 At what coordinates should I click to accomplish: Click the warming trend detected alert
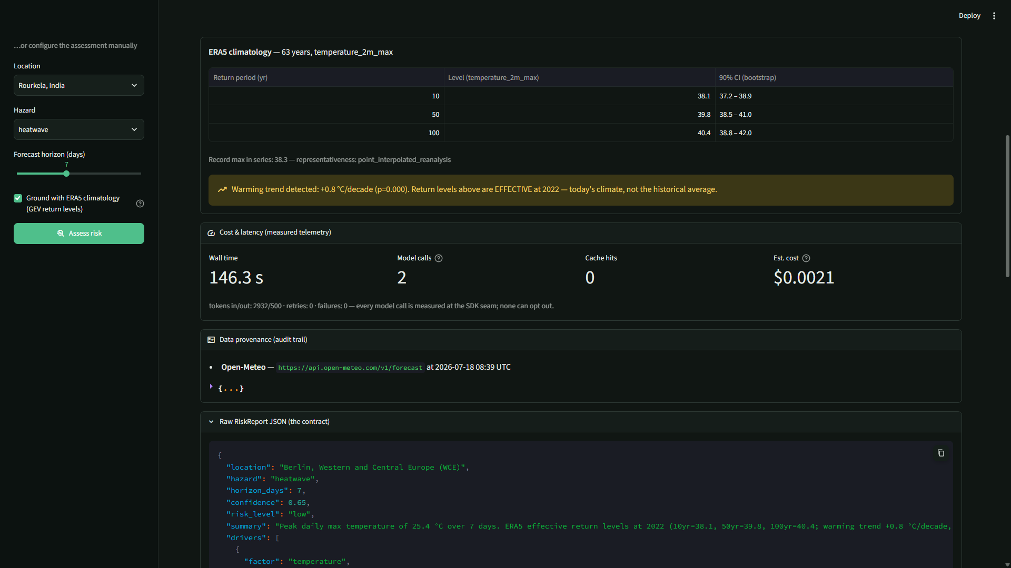(x=581, y=190)
